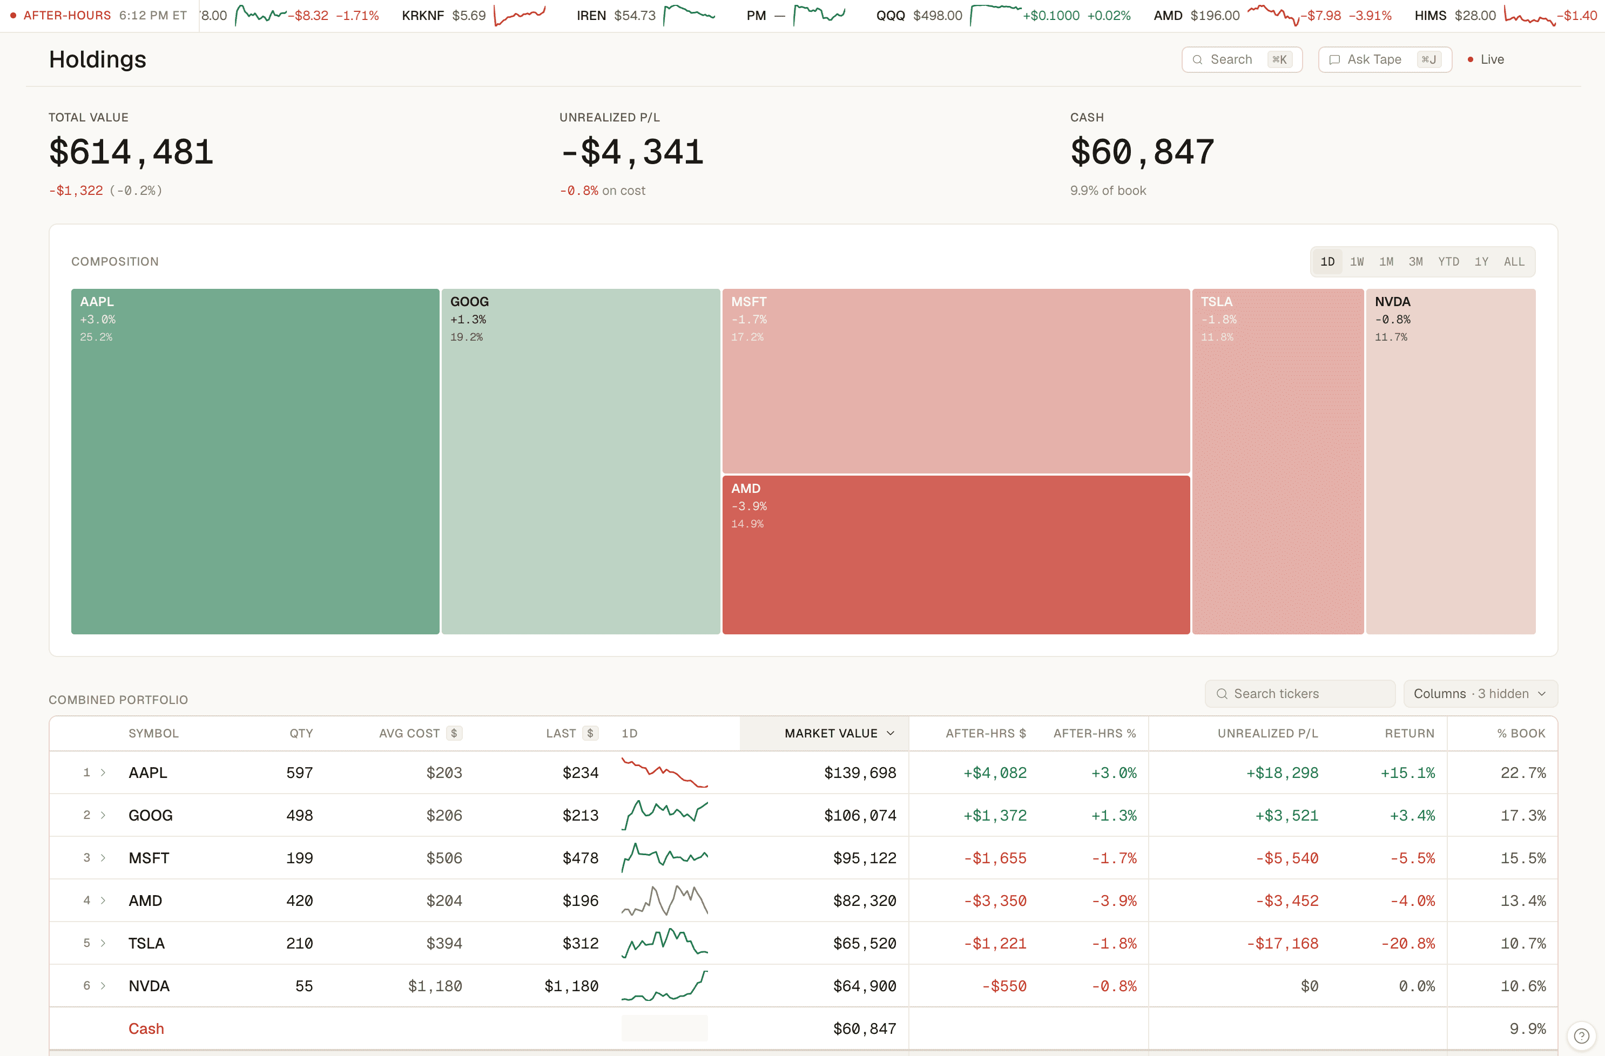
Task: Sort by QTY column header
Action: (x=301, y=733)
